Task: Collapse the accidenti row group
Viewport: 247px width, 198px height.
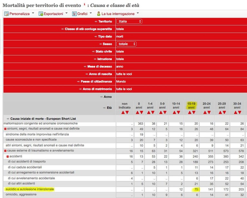Action: 7,156
